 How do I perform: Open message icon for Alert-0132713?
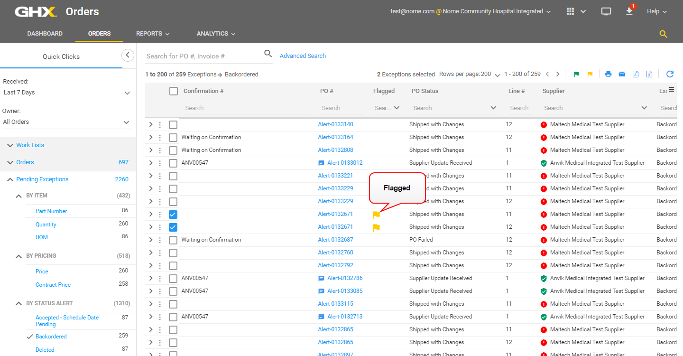tap(321, 317)
